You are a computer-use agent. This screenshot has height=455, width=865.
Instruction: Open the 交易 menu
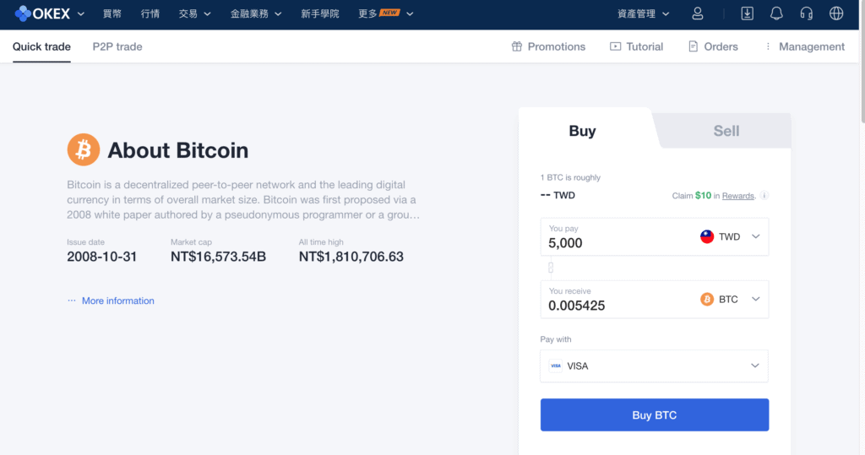coord(194,14)
